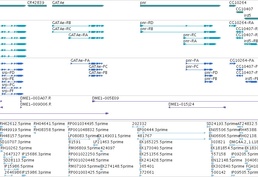The height and width of the screenshot is (177, 258).
Task: Select the srp-PF CDS label
Action: [8, 91]
